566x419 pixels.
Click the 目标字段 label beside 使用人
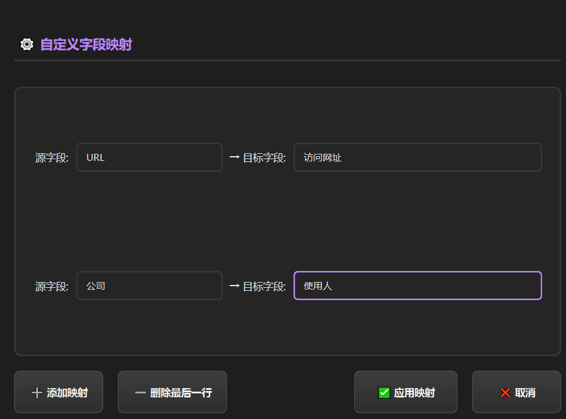coord(264,286)
